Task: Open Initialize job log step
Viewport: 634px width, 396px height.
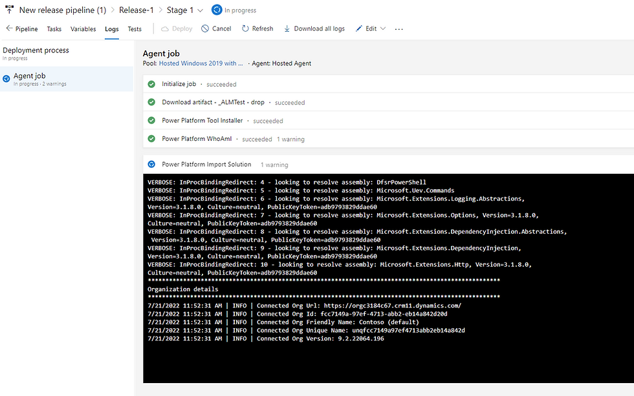Action: point(388,84)
